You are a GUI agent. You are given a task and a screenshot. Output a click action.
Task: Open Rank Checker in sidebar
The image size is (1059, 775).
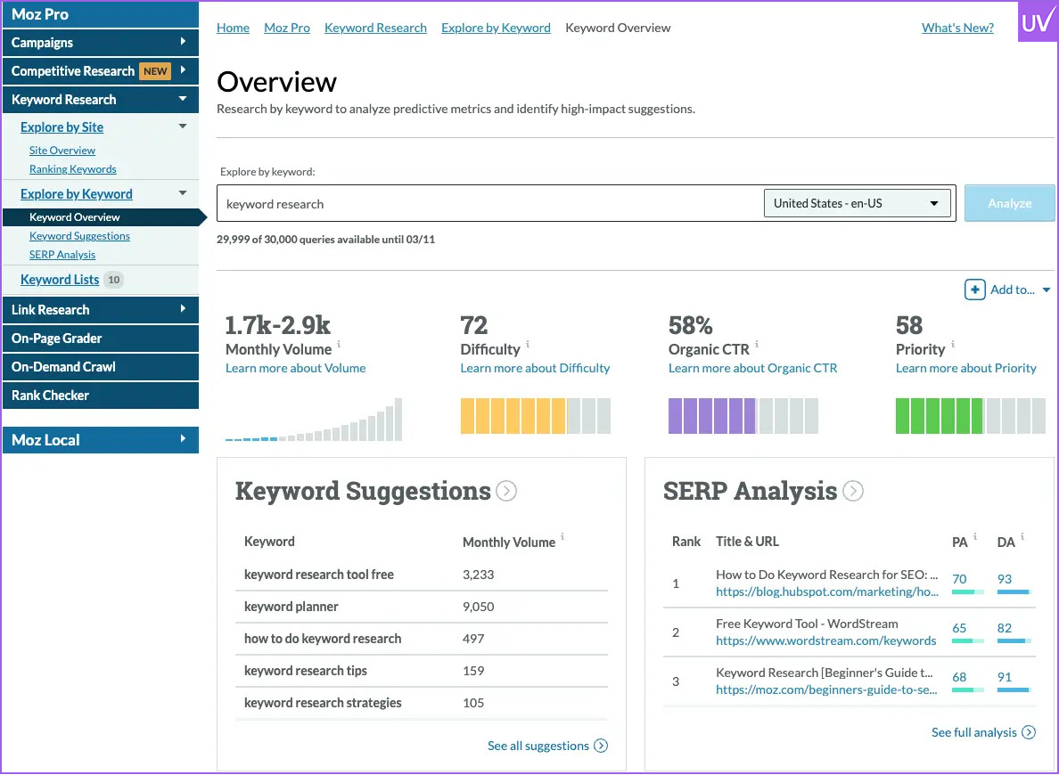tap(101, 395)
